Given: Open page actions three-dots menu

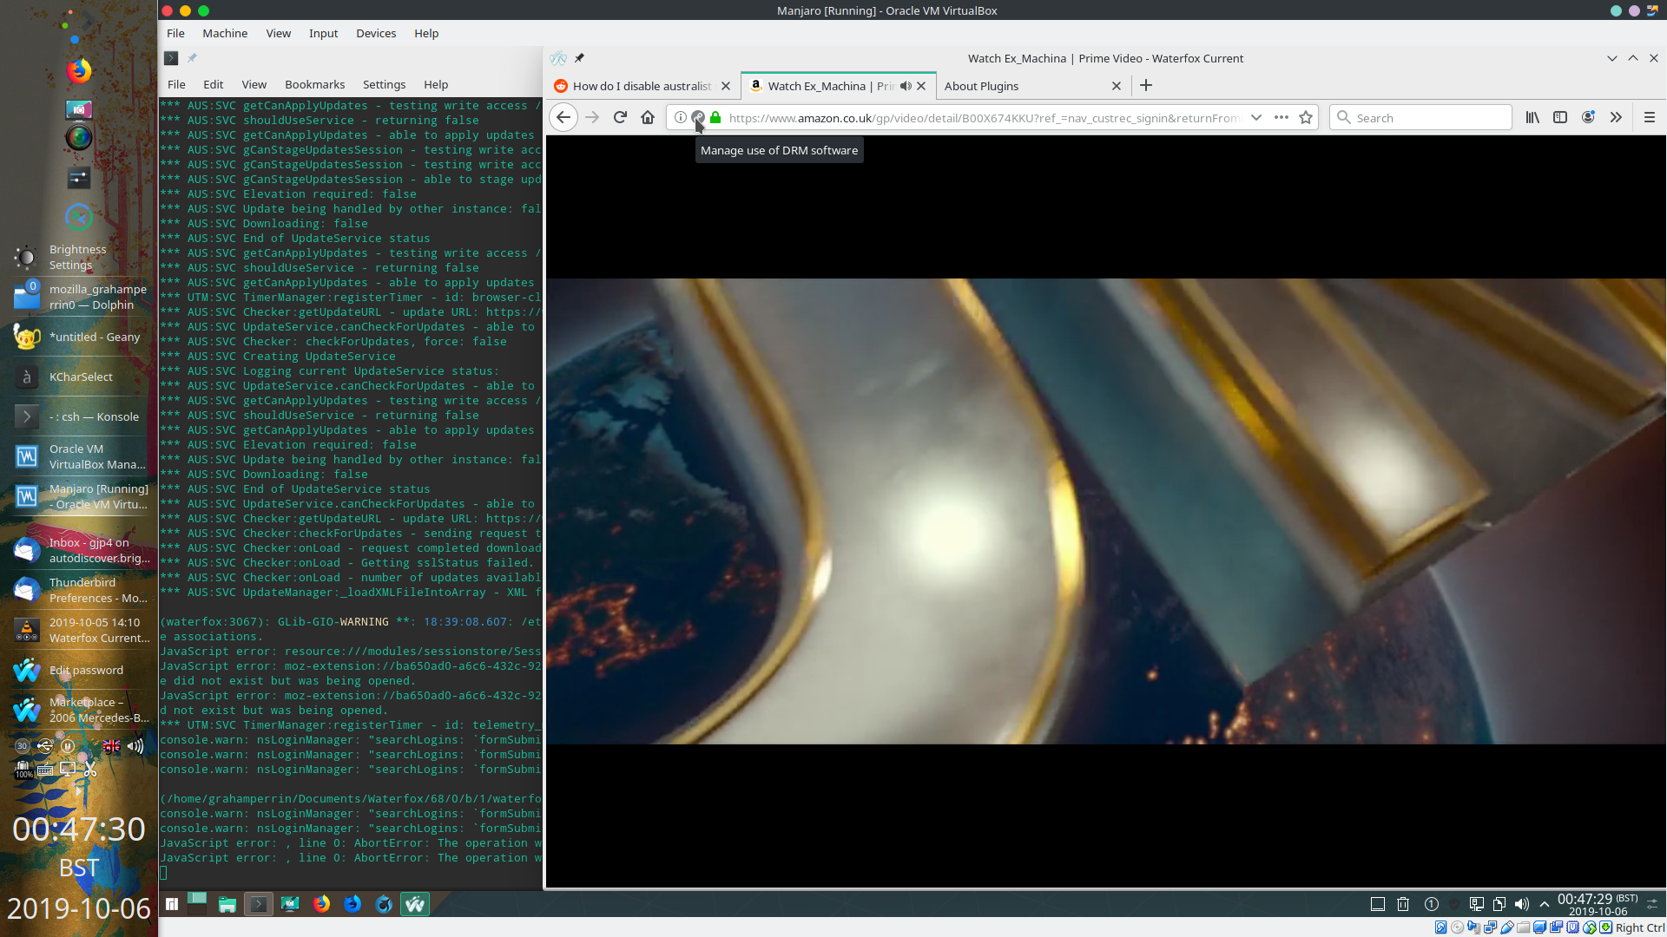Looking at the screenshot, I should (x=1282, y=117).
